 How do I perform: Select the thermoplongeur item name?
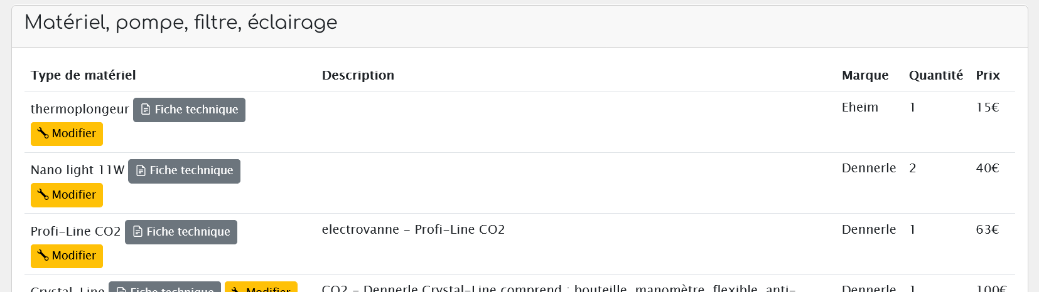[x=80, y=109]
